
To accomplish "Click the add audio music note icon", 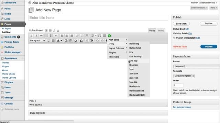I will click(54, 30).
